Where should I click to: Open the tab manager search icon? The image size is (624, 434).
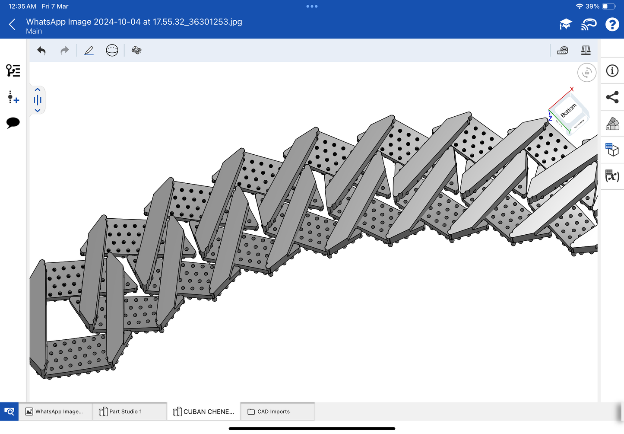(x=9, y=412)
